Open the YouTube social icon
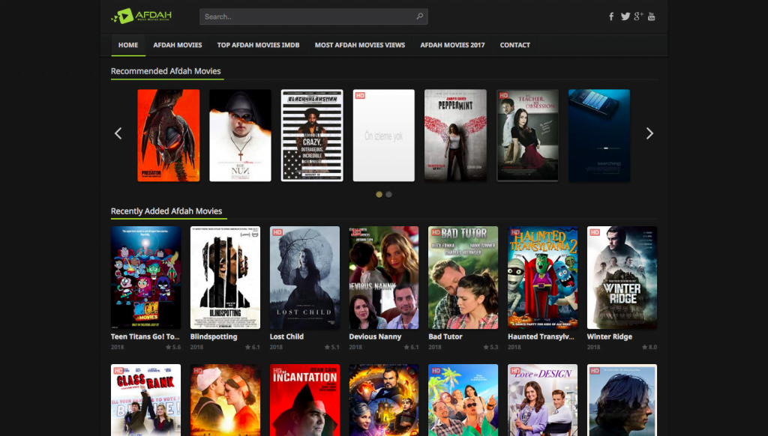The height and width of the screenshot is (436, 768). 652,16
